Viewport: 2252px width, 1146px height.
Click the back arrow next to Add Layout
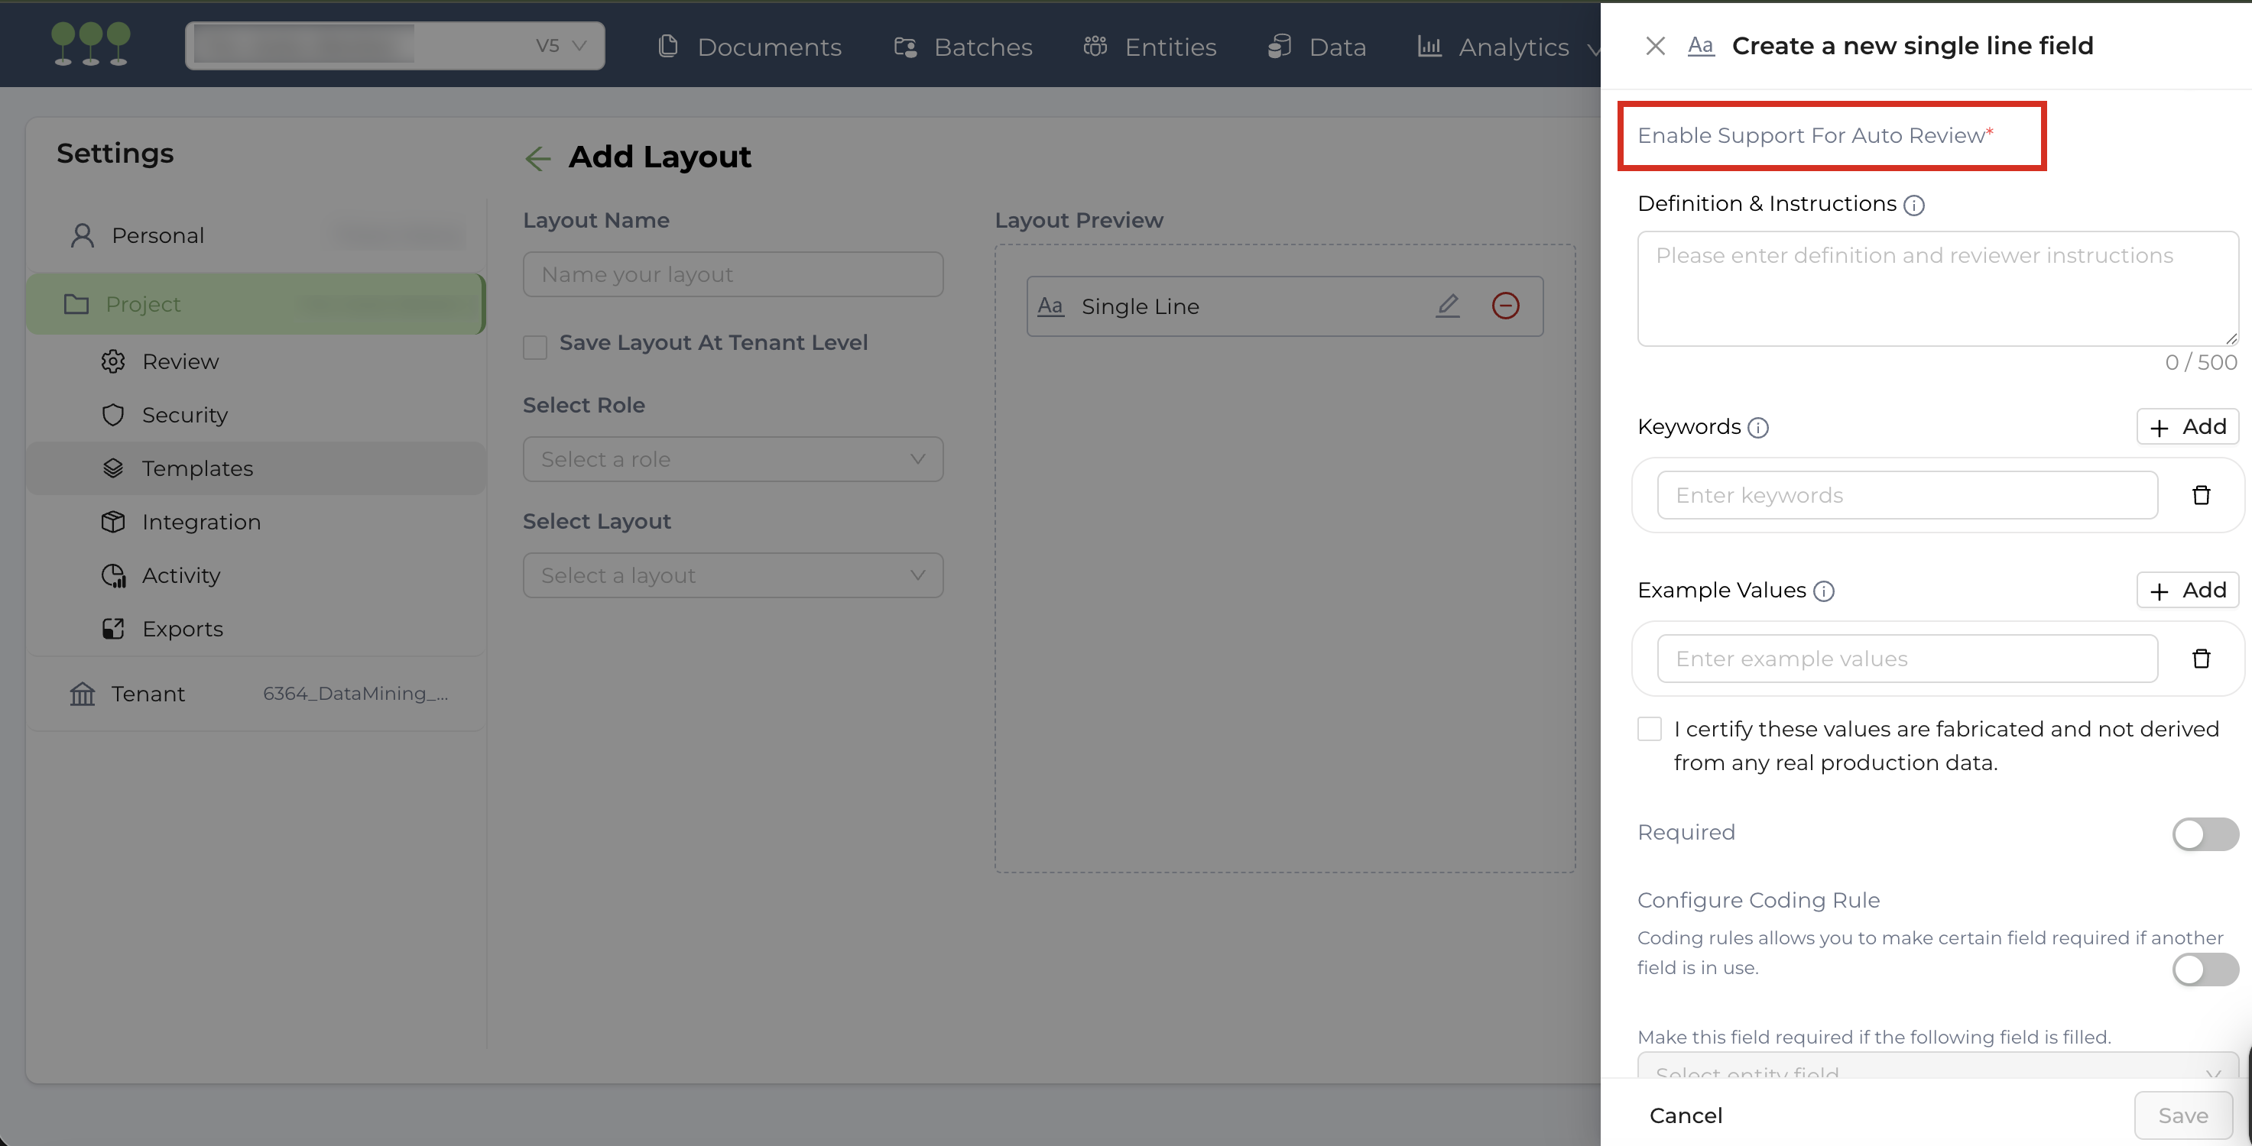coord(537,158)
